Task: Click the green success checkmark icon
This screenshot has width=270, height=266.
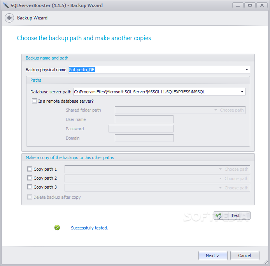Action: tap(57, 227)
